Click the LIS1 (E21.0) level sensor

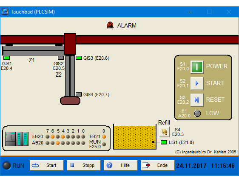click(x=164, y=142)
